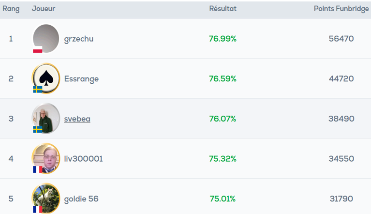Screen dimensions: 371x214
Task: Open player name grzechu
Action: coord(79,39)
